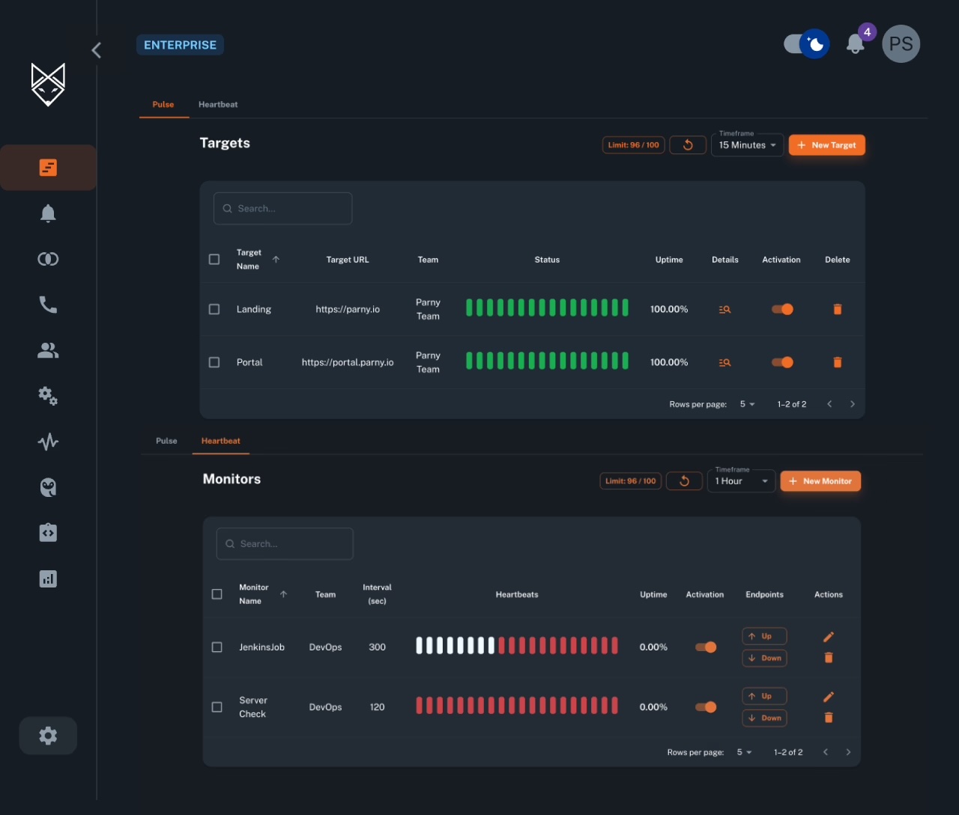The height and width of the screenshot is (815, 959).
Task: Click Server Check Up endpoint button
Action: (764, 696)
